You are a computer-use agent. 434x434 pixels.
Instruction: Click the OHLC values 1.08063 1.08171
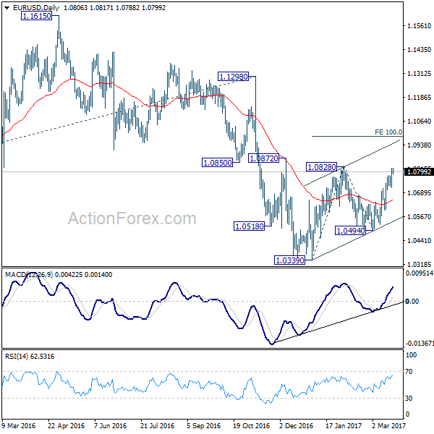(88, 8)
